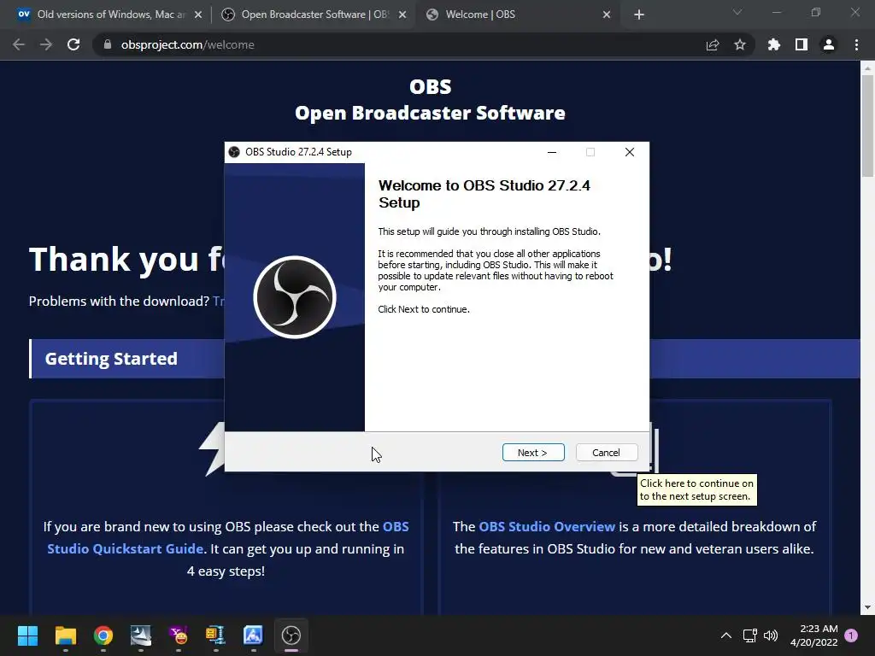Click scrollbar down arrow on page
Viewport: 875px width, 656px height.
click(x=867, y=608)
